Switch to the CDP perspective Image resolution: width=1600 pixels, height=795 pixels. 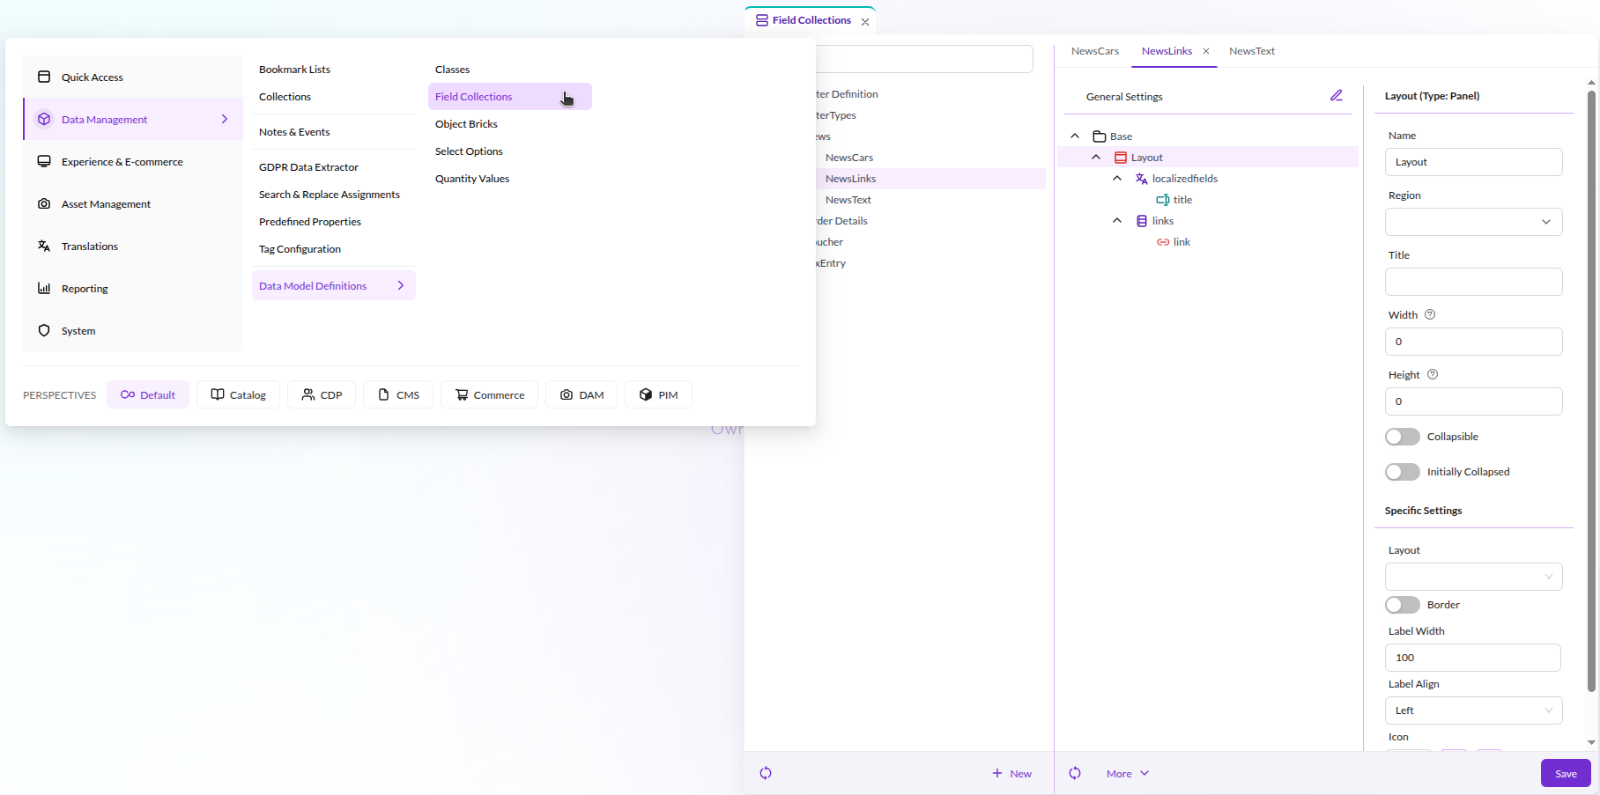322,394
